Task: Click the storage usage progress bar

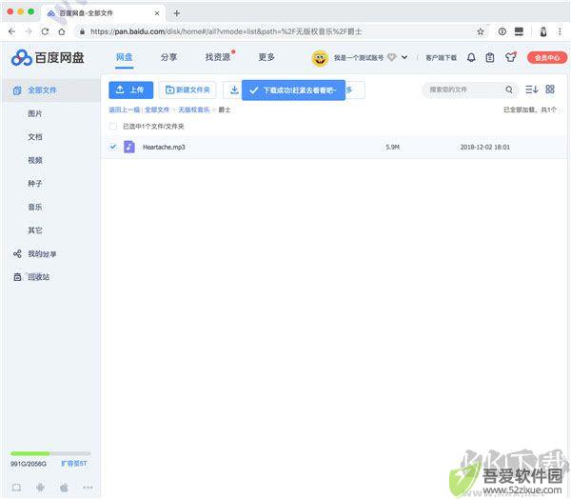Action: [x=50, y=453]
